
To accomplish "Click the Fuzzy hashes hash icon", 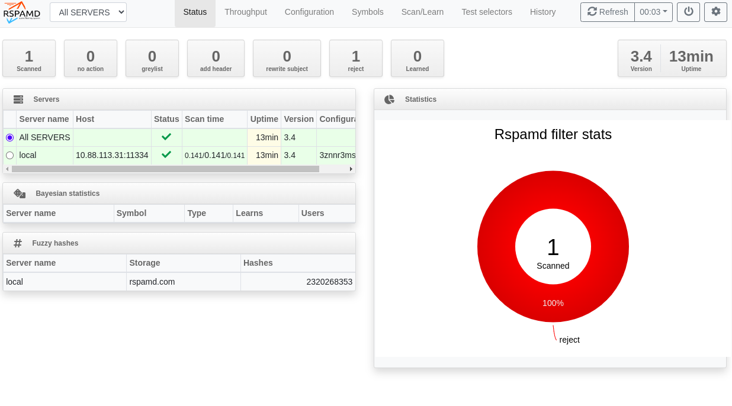I will [x=18, y=243].
